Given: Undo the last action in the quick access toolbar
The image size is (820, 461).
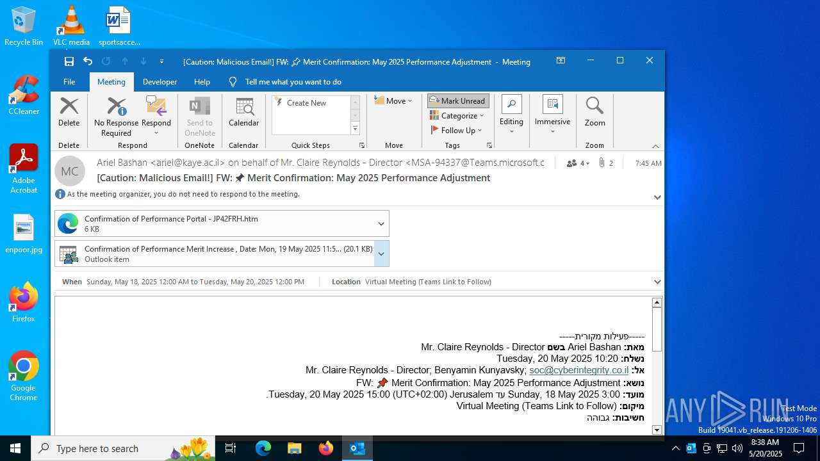Looking at the screenshot, I should pos(88,61).
